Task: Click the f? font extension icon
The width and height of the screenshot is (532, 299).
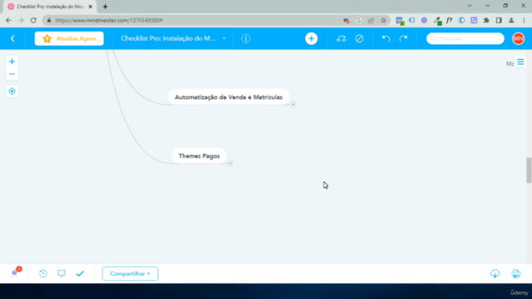Action: 449,20
